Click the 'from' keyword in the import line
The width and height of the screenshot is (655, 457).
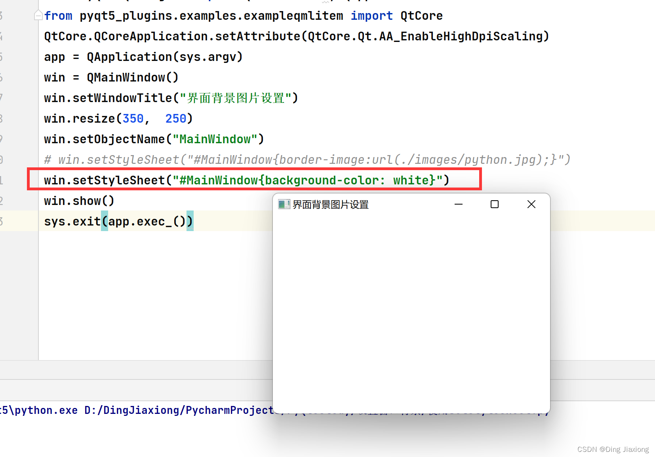coord(58,16)
